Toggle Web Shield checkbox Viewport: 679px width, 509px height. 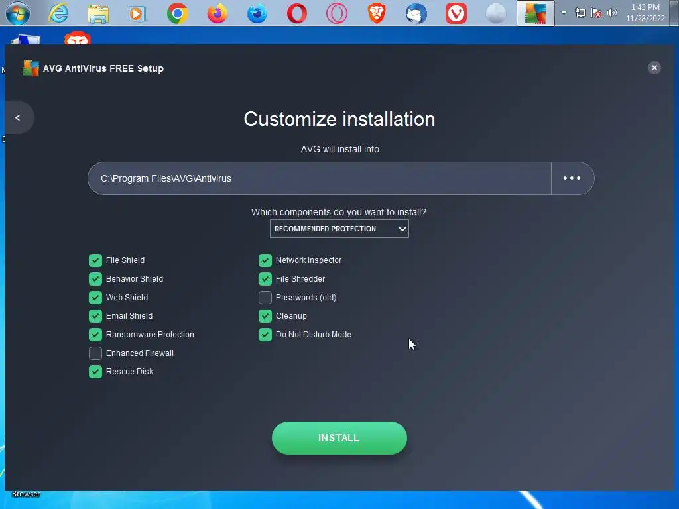(95, 298)
